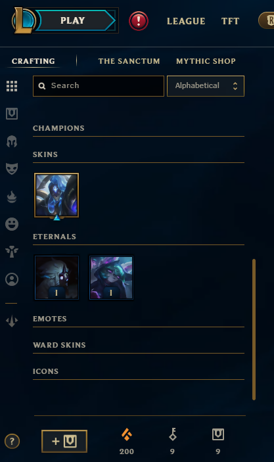274x462 pixels.
Task: Switch to The Sanctum tab
Action: (129, 61)
